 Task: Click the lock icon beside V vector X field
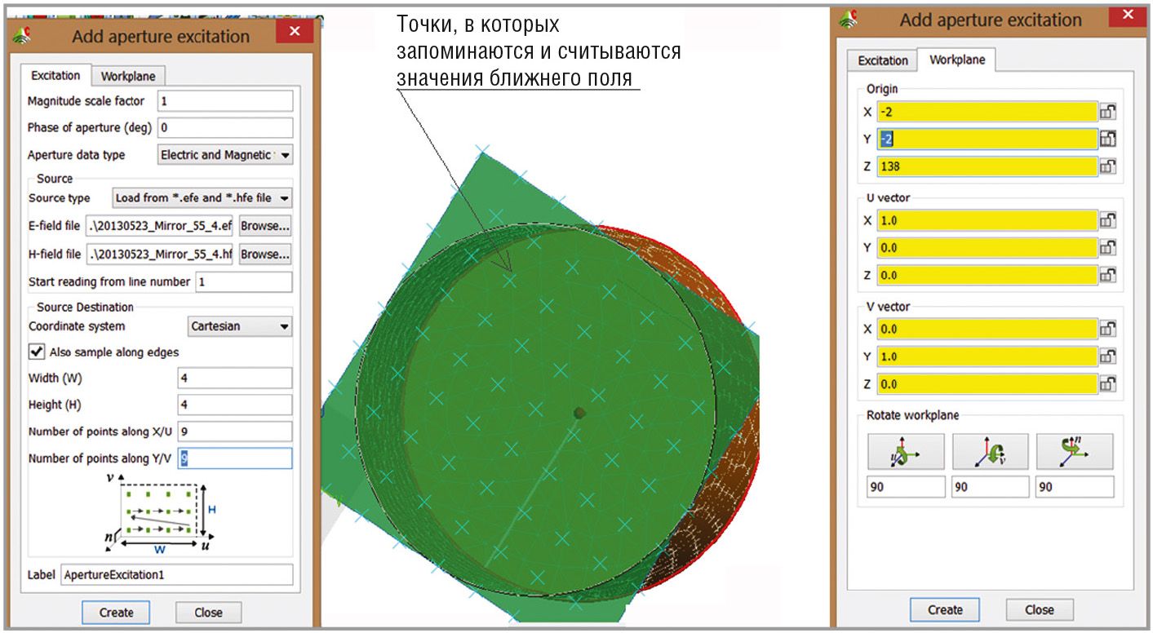(x=1107, y=329)
